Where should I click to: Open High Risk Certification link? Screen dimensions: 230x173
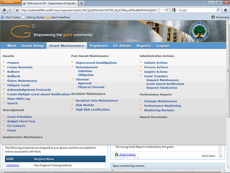click(93, 110)
